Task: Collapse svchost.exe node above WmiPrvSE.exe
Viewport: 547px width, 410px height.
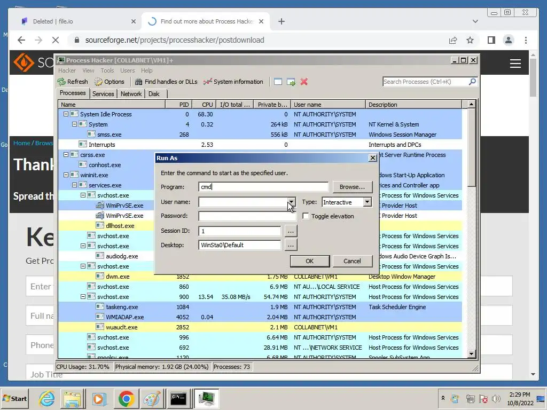Action: pyautogui.click(x=83, y=195)
